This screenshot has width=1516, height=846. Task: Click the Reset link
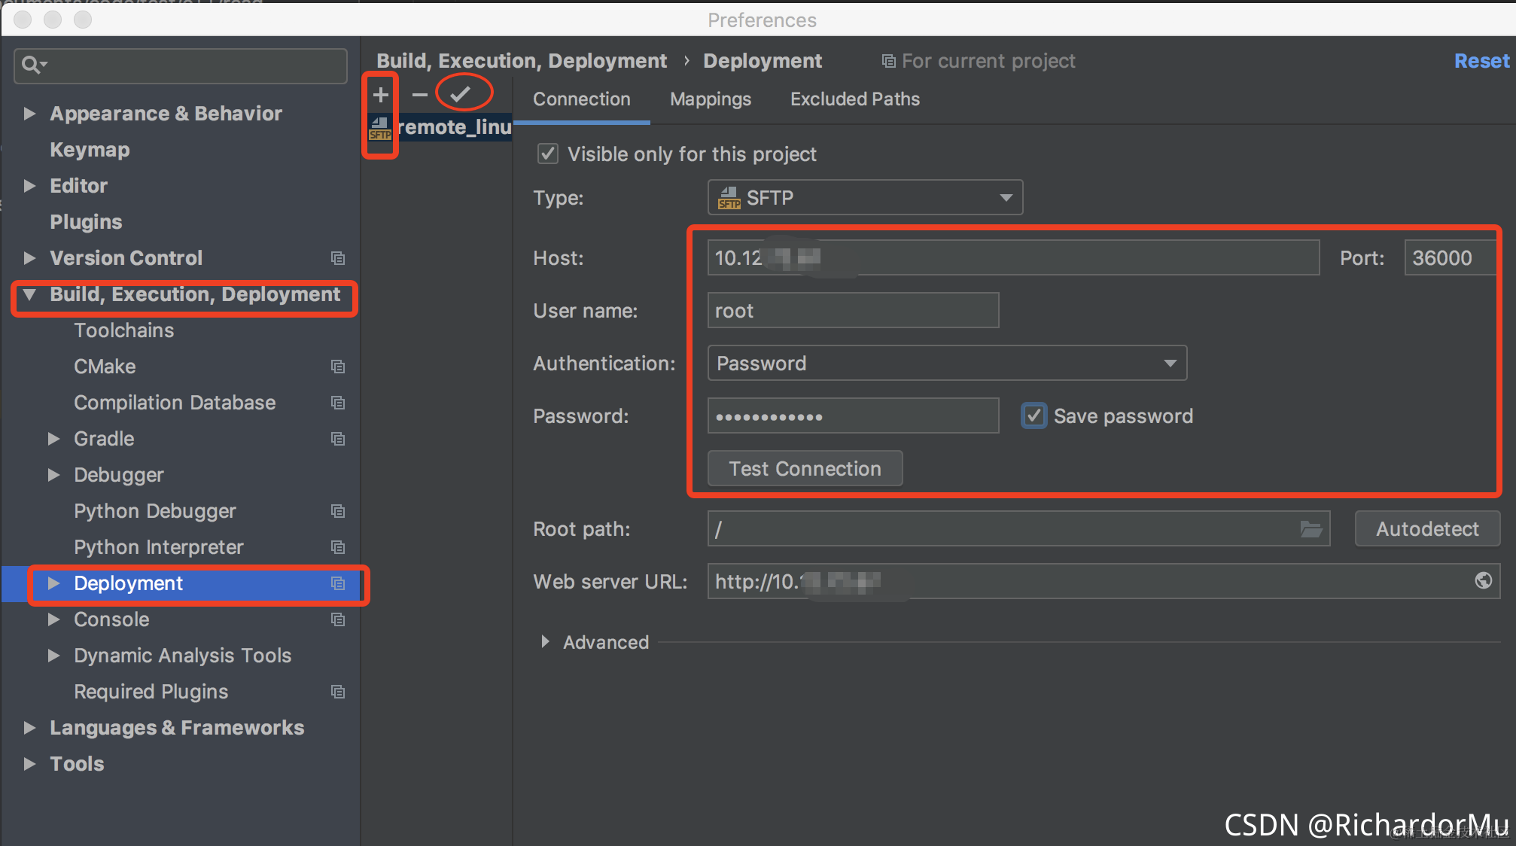coord(1481,61)
